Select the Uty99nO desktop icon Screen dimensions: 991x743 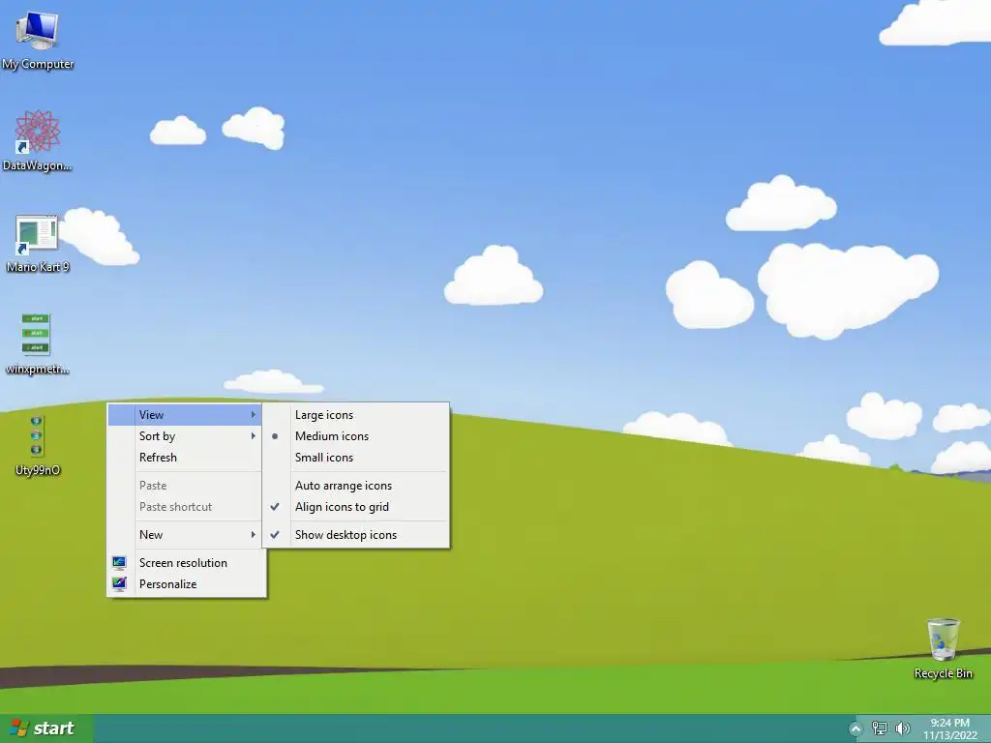(x=38, y=445)
